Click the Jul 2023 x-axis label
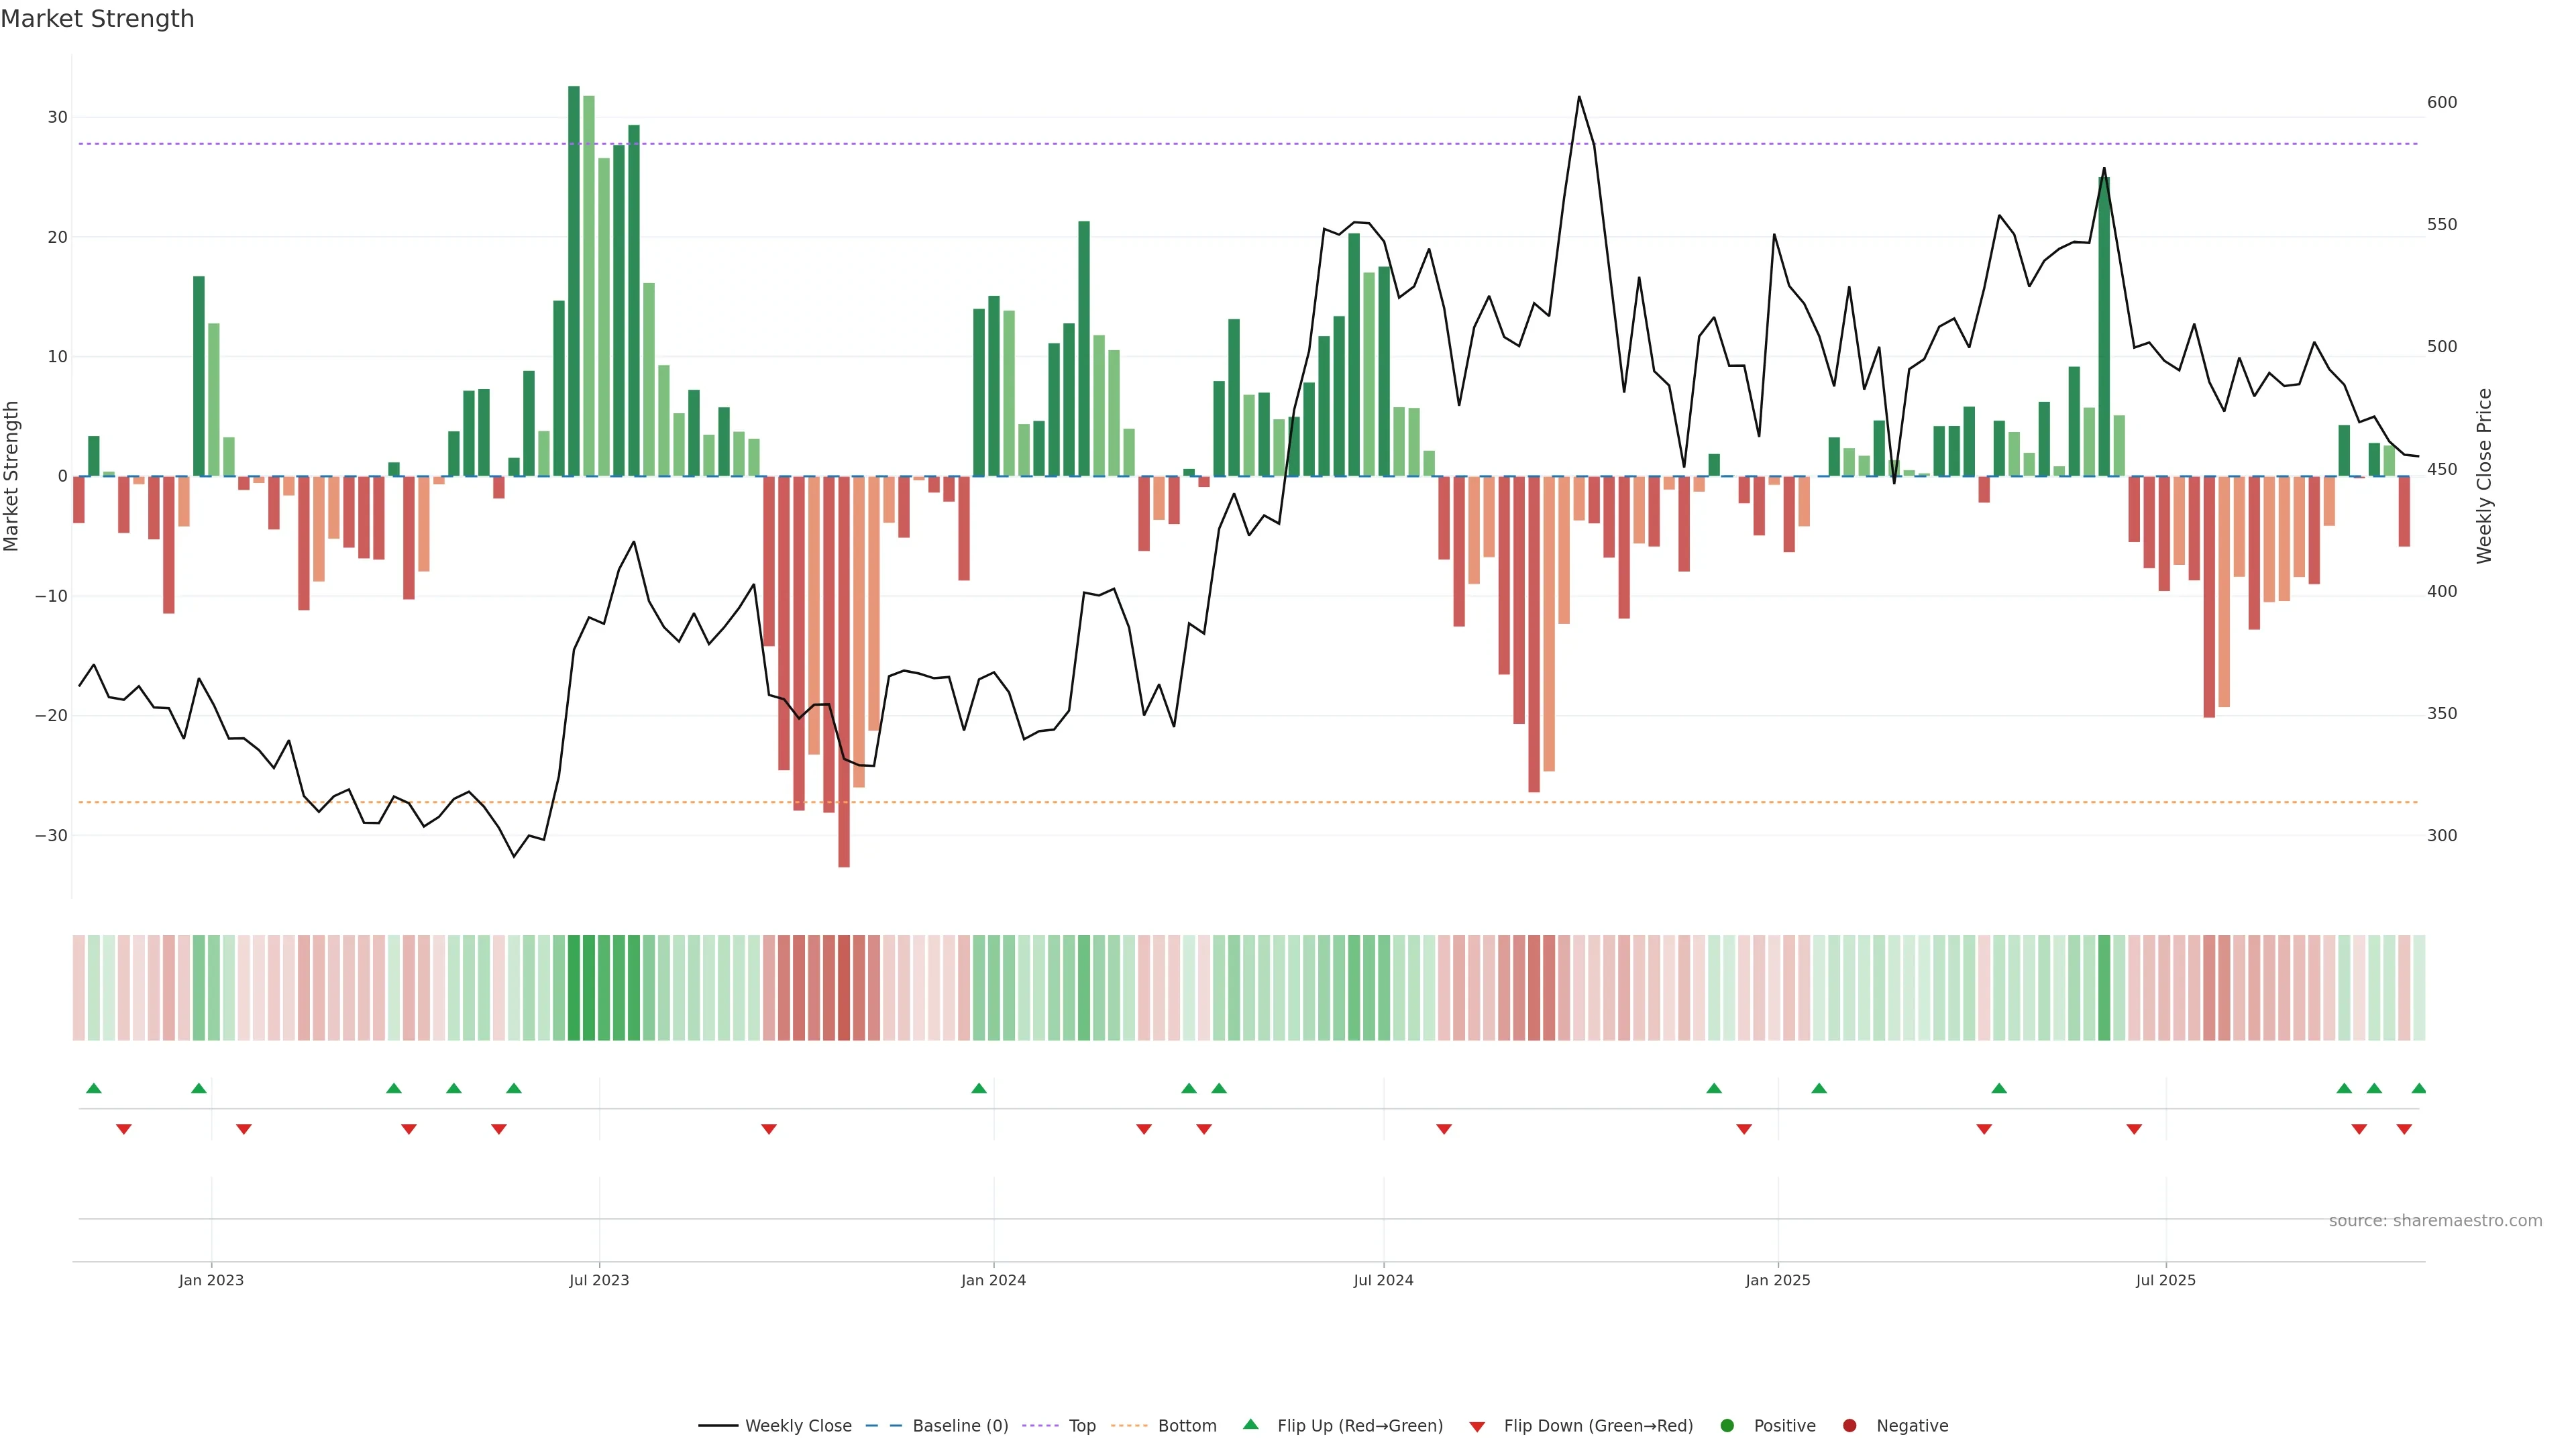The width and height of the screenshot is (2576, 1449). tap(599, 1280)
